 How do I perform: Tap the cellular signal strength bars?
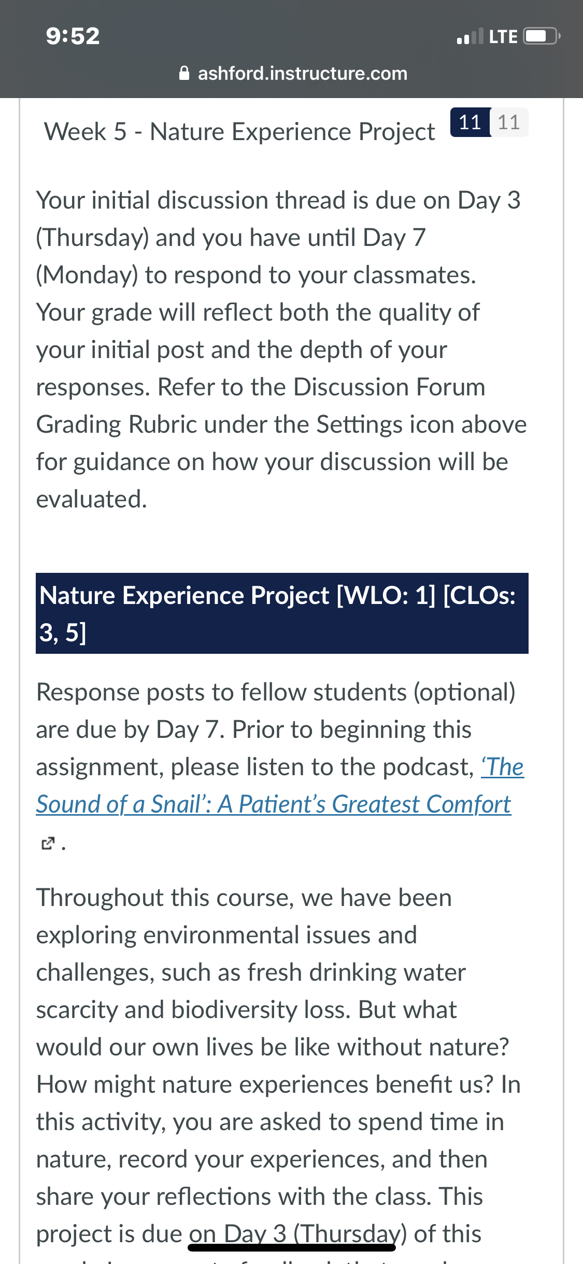click(x=470, y=36)
